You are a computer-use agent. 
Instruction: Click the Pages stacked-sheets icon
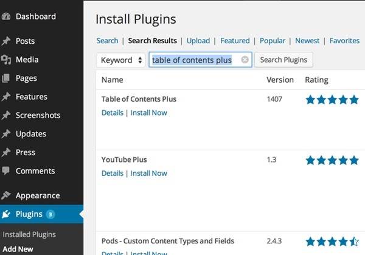pyautogui.click(x=6, y=79)
